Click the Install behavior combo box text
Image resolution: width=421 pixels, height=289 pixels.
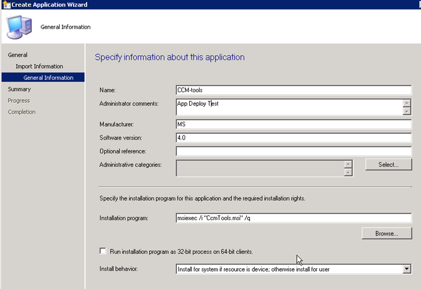pos(253,269)
